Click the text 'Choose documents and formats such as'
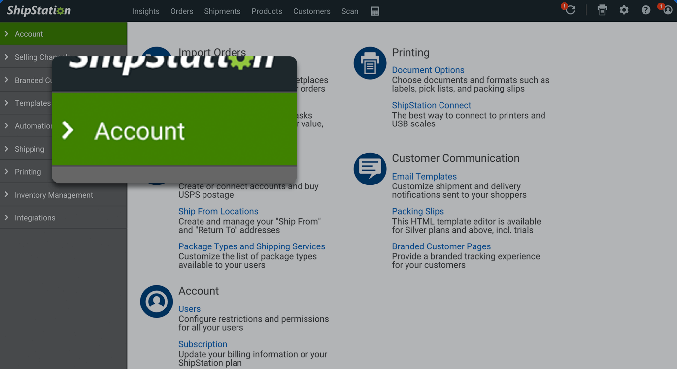This screenshot has height=369, width=677. pos(471,80)
